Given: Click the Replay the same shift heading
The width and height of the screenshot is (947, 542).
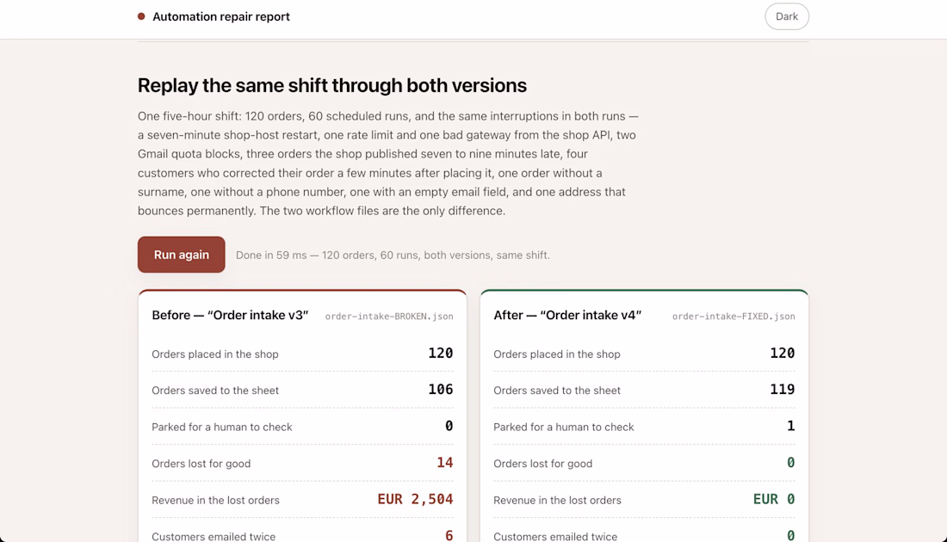Looking at the screenshot, I should [x=332, y=85].
